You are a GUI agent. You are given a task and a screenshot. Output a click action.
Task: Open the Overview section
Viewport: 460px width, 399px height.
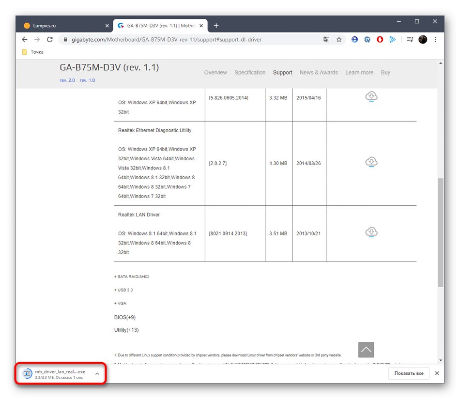[x=215, y=73]
